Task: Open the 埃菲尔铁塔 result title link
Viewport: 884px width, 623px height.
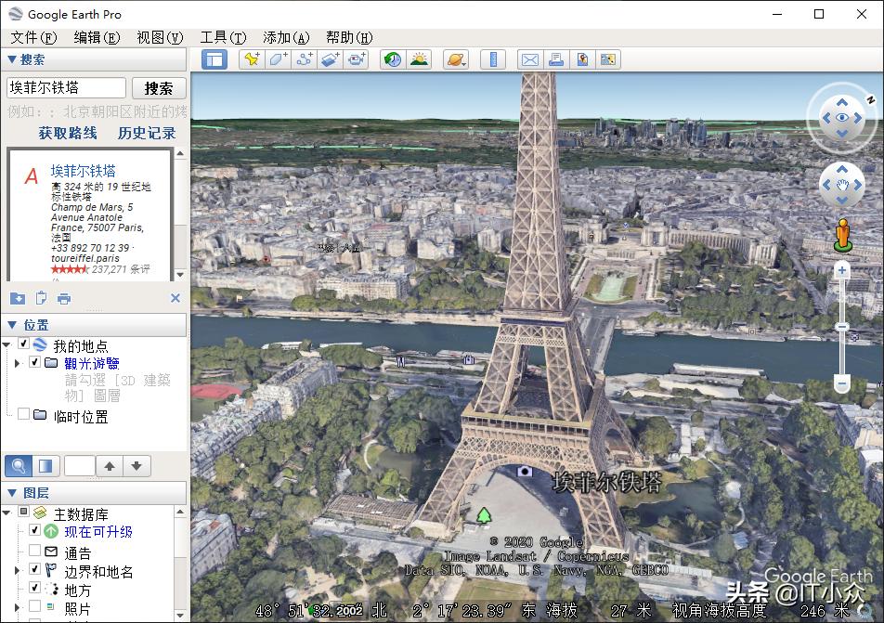Action: tap(84, 171)
